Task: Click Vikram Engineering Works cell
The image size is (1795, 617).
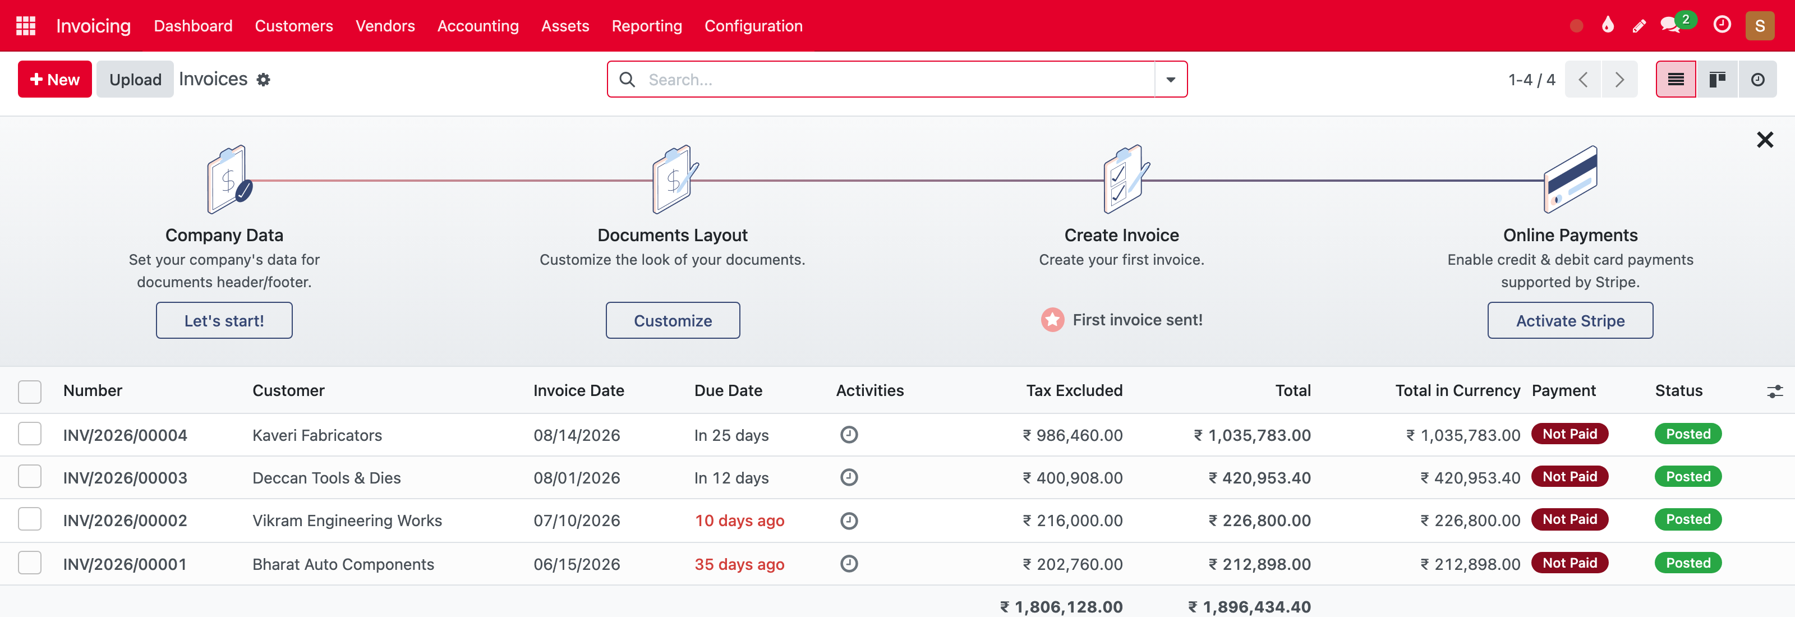Action: tap(347, 521)
